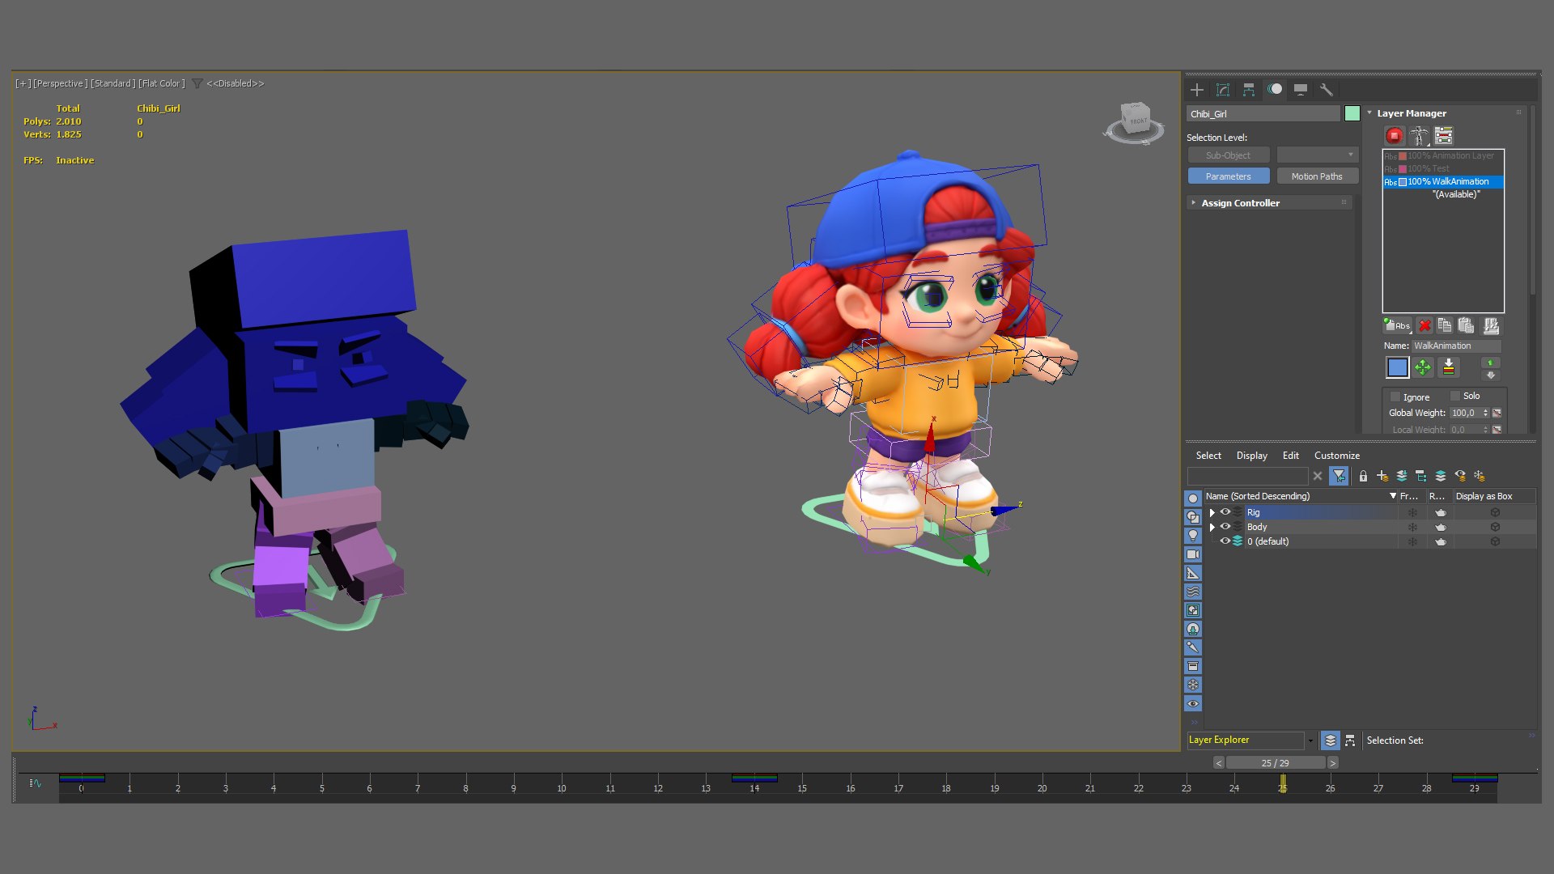Open the Sub-Object level dropdown

pos(1317,155)
